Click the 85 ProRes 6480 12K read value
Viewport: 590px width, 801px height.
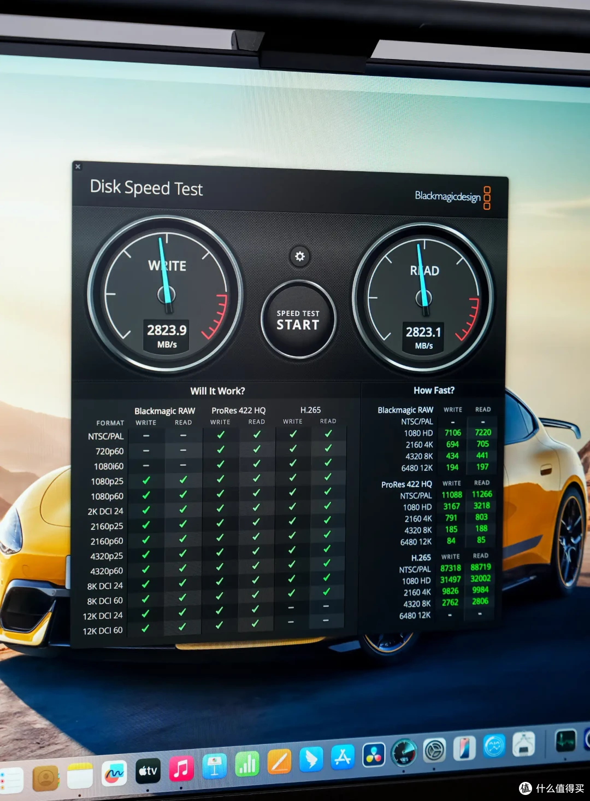click(x=481, y=540)
